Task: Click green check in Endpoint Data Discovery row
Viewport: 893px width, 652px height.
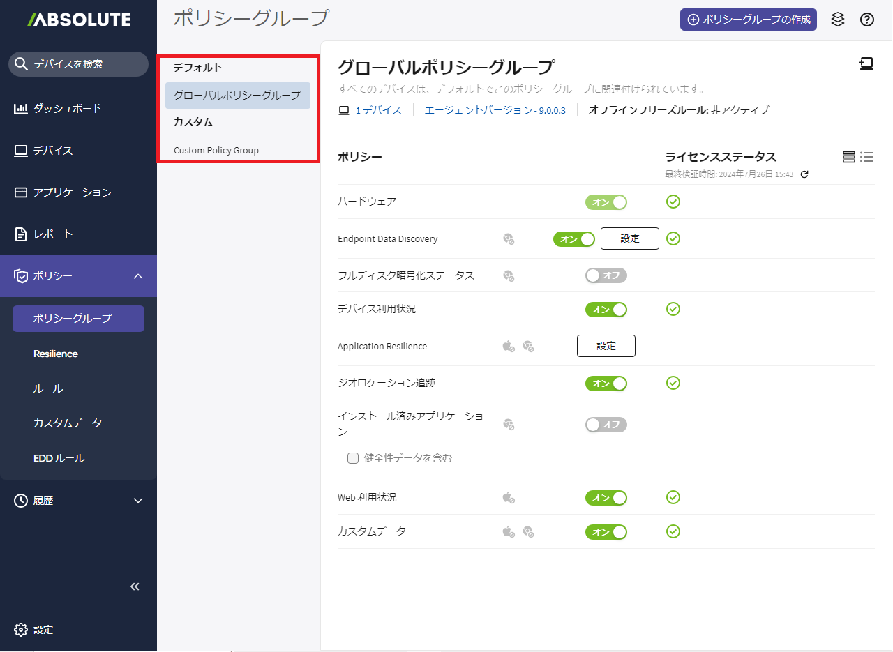Action: pyautogui.click(x=673, y=238)
